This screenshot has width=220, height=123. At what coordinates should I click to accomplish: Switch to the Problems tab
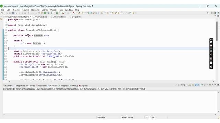click(41, 86)
